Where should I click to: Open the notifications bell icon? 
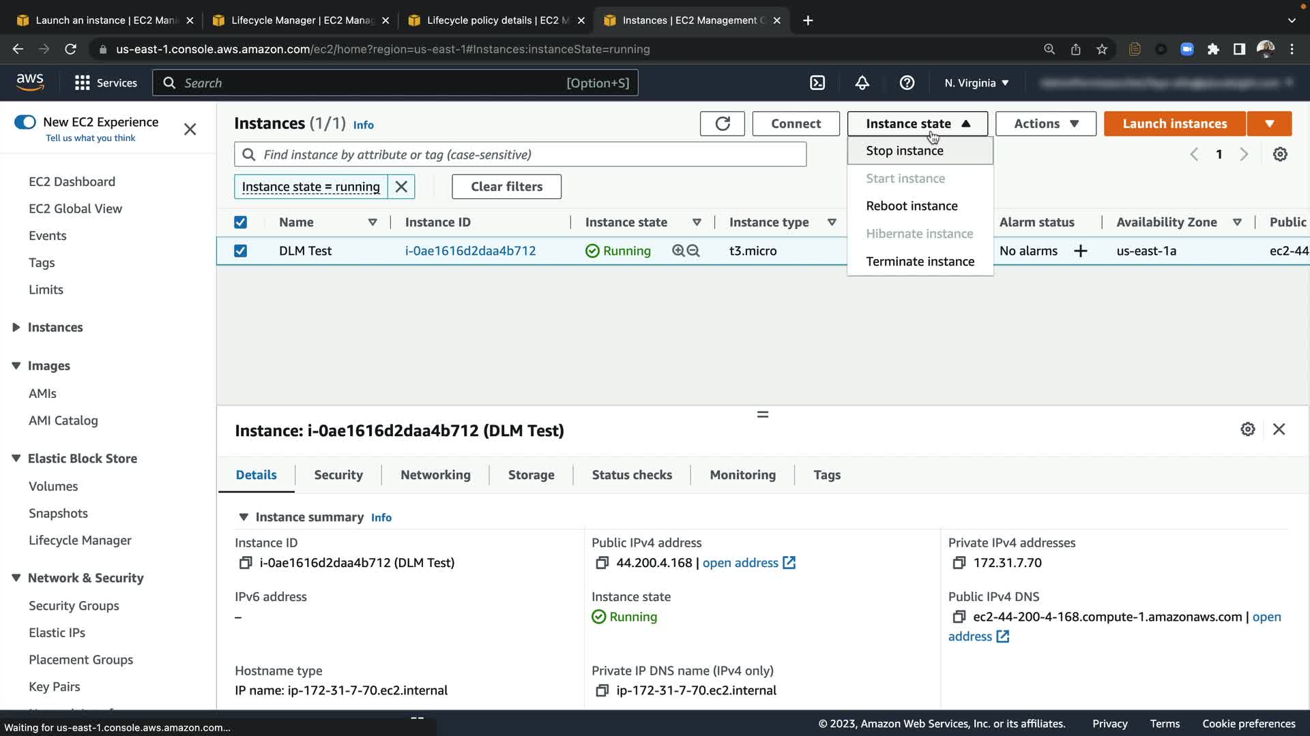[862, 82]
